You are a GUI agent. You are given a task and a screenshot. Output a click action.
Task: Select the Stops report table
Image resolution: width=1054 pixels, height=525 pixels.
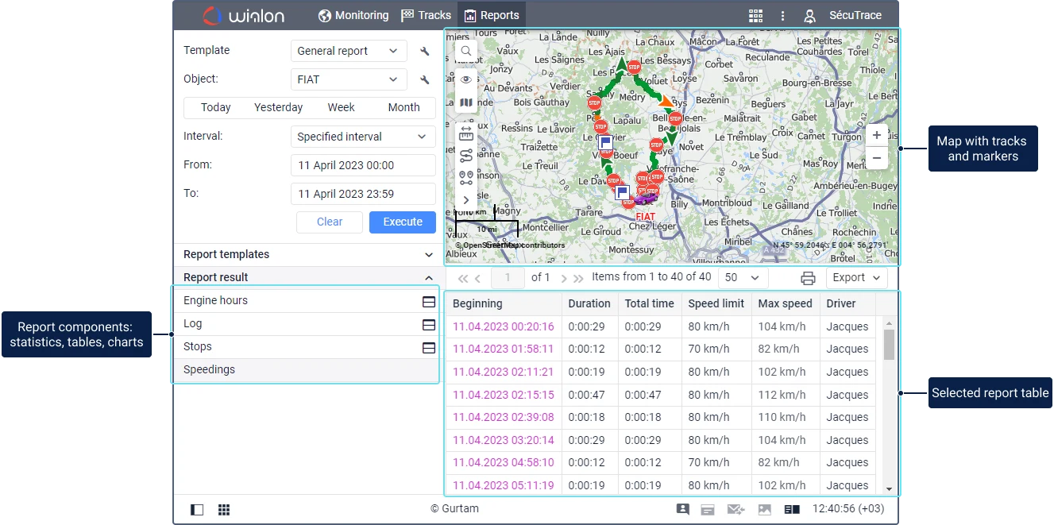point(306,347)
